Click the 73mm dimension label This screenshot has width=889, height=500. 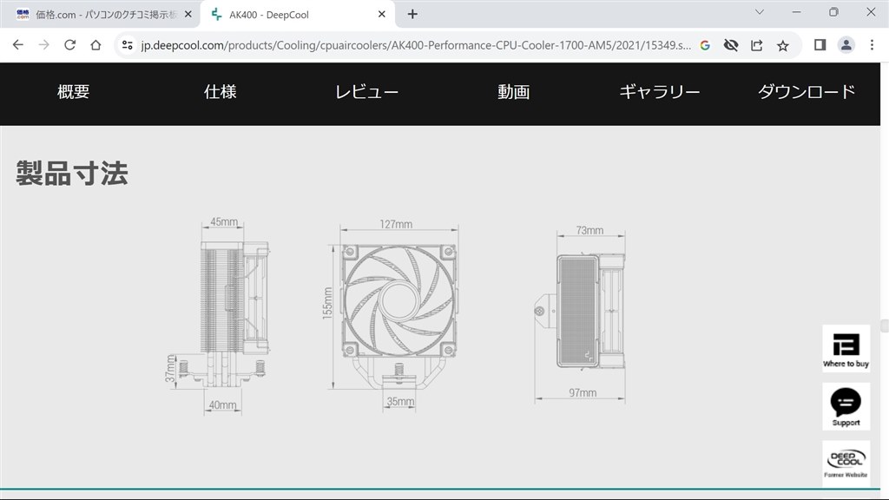click(589, 231)
